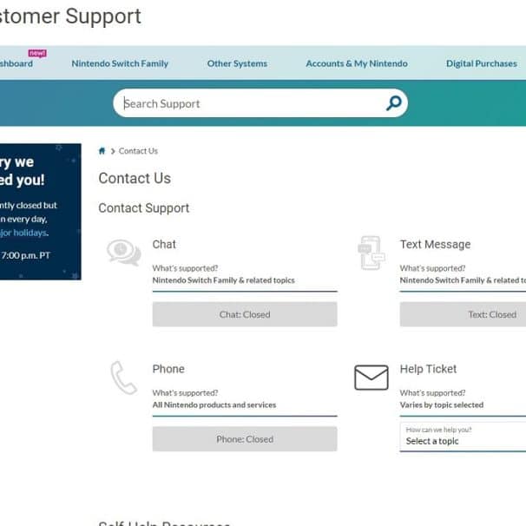Open Accounts & My Nintendo menu
The image size is (526, 526).
pos(356,63)
